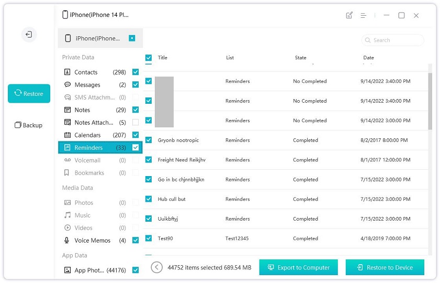Toggle the device select-all checkbox

(x=132, y=38)
